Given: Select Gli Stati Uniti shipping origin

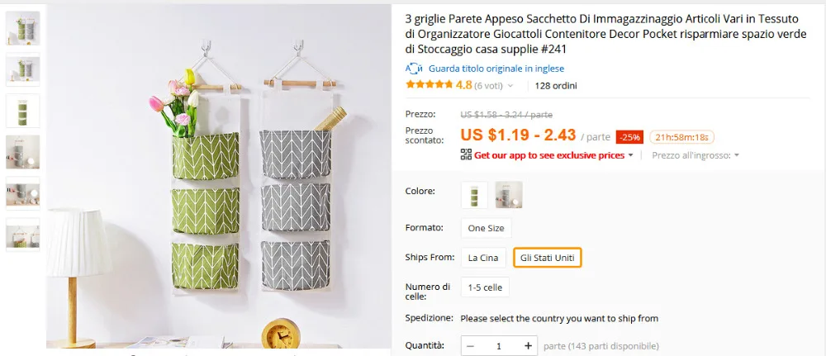Looking at the screenshot, I should point(548,258).
